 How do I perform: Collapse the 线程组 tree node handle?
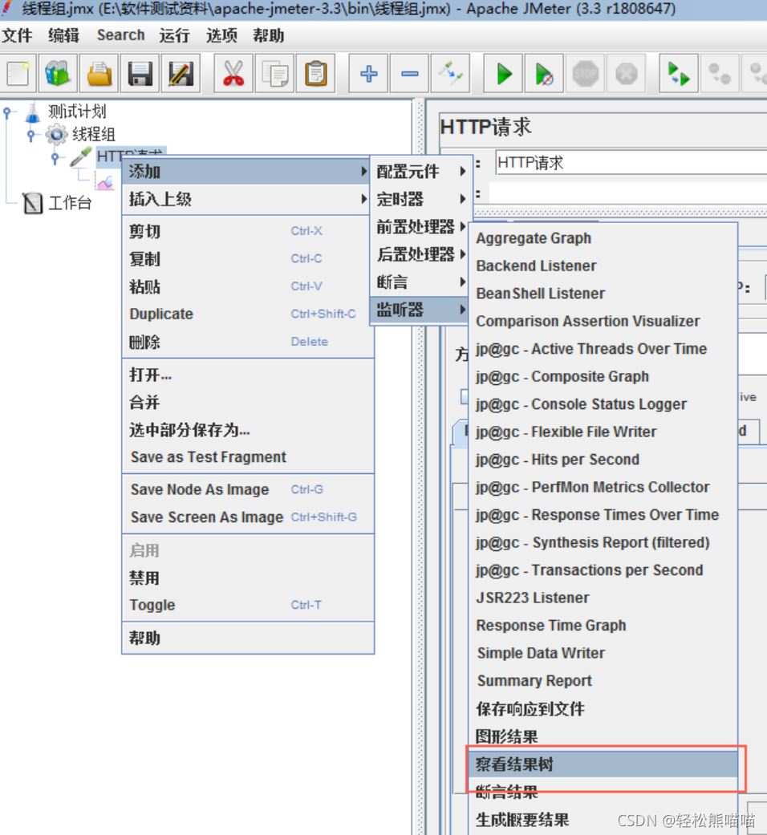tap(31, 135)
